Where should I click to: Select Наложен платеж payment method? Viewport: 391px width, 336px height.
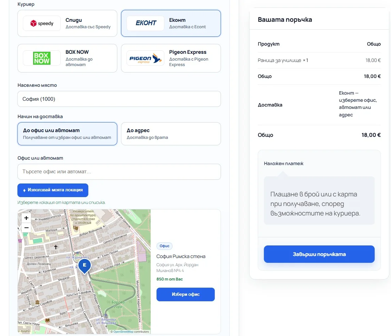pyautogui.click(x=284, y=163)
